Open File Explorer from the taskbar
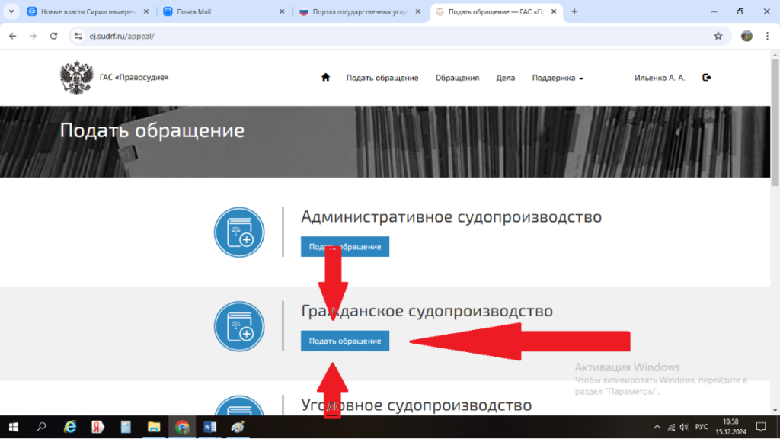The width and height of the screenshot is (780, 439). tap(154, 427)
